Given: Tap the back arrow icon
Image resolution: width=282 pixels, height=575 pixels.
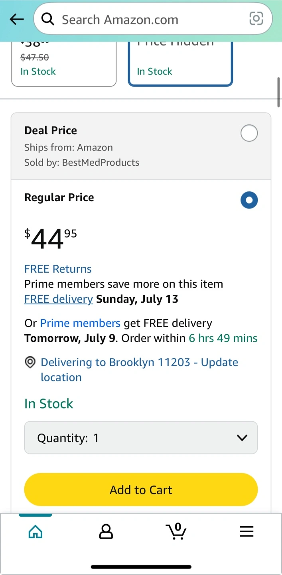Looking at the screenshot, I should tap(17, 19).
